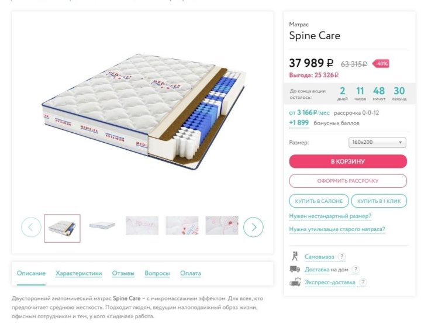This screenshot has width=421, height=327.
Task: Click the +1 899 bonus points link
Action: 299,123
